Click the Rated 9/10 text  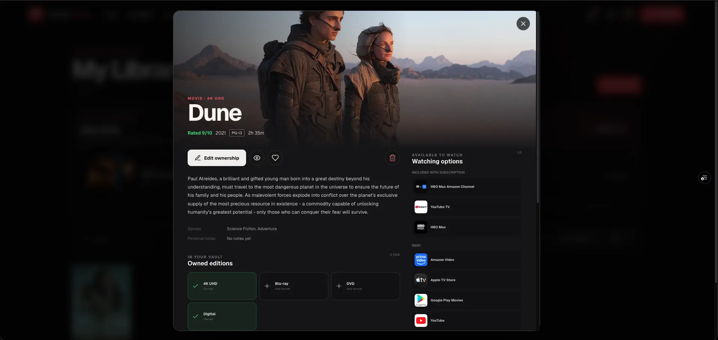coord(200,133)
